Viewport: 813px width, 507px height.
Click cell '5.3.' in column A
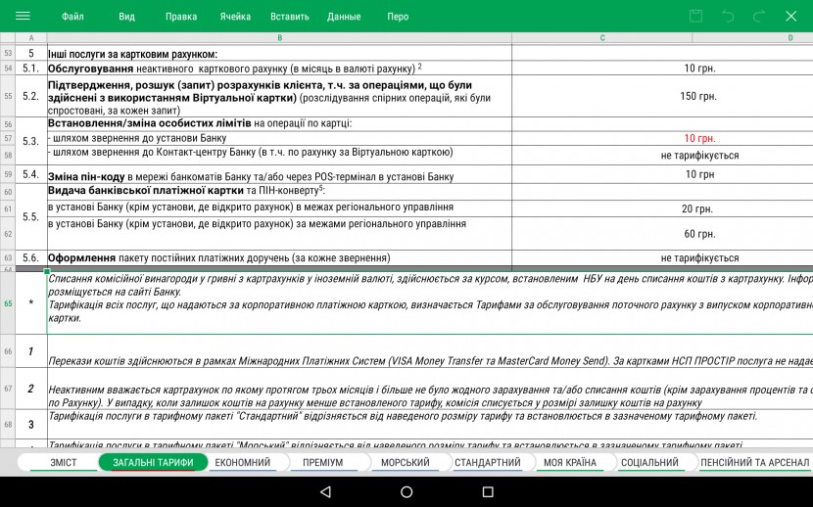click(31, 141)
